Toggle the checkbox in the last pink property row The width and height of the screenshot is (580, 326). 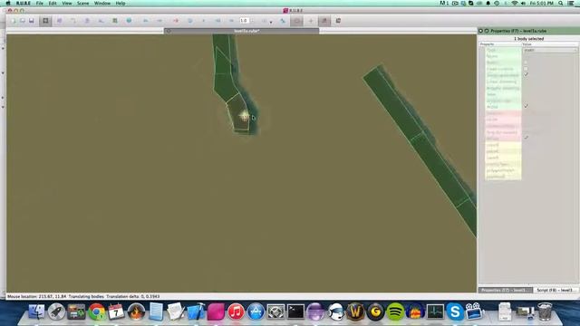[526, 138]
